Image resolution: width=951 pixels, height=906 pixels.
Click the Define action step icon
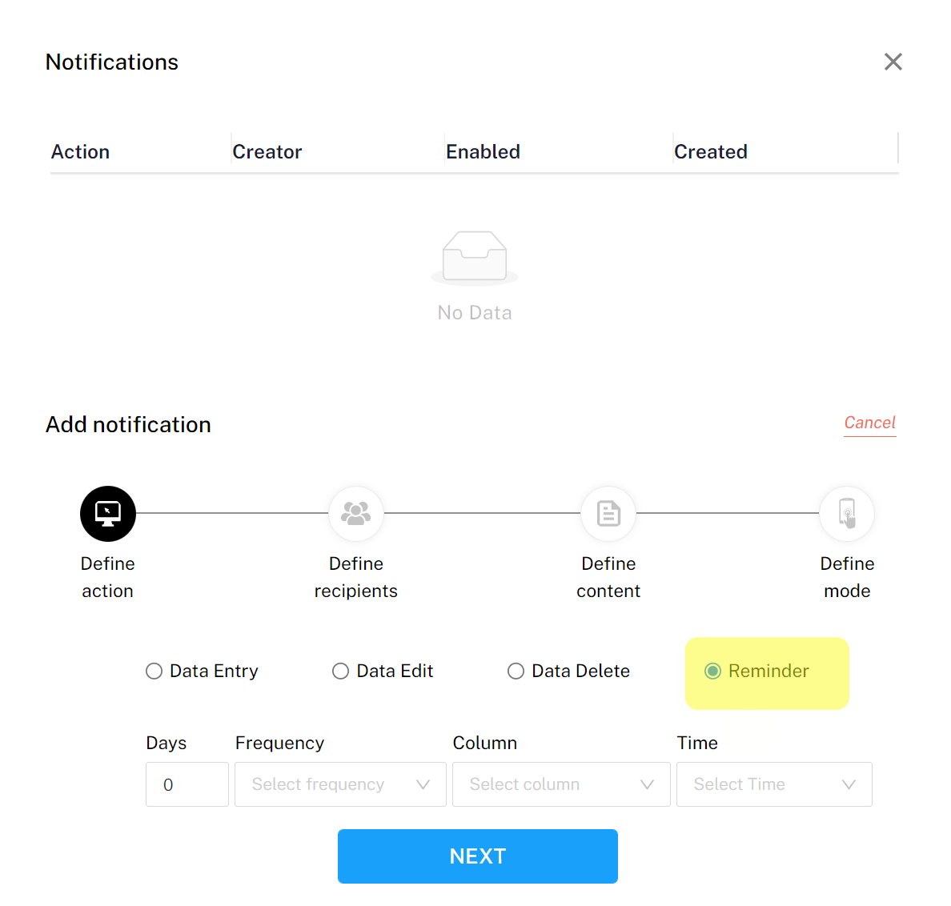click(x=108, y=514)
